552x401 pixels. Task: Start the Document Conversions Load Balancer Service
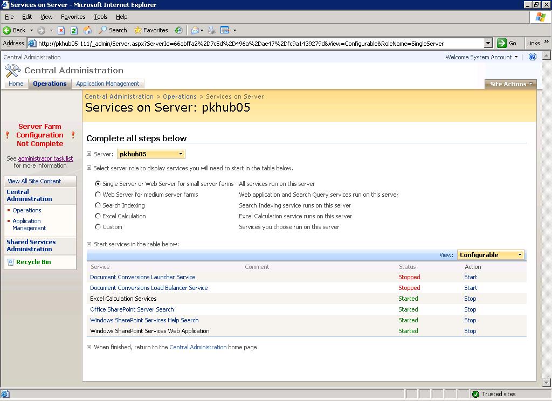471,288
